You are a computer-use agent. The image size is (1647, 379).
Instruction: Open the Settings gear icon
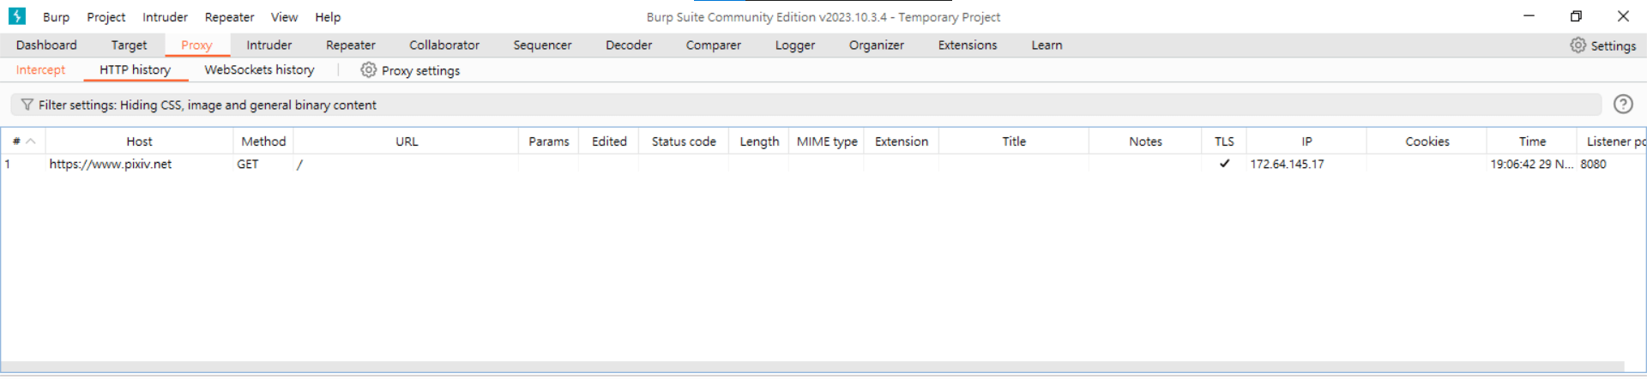point(1578,45)
